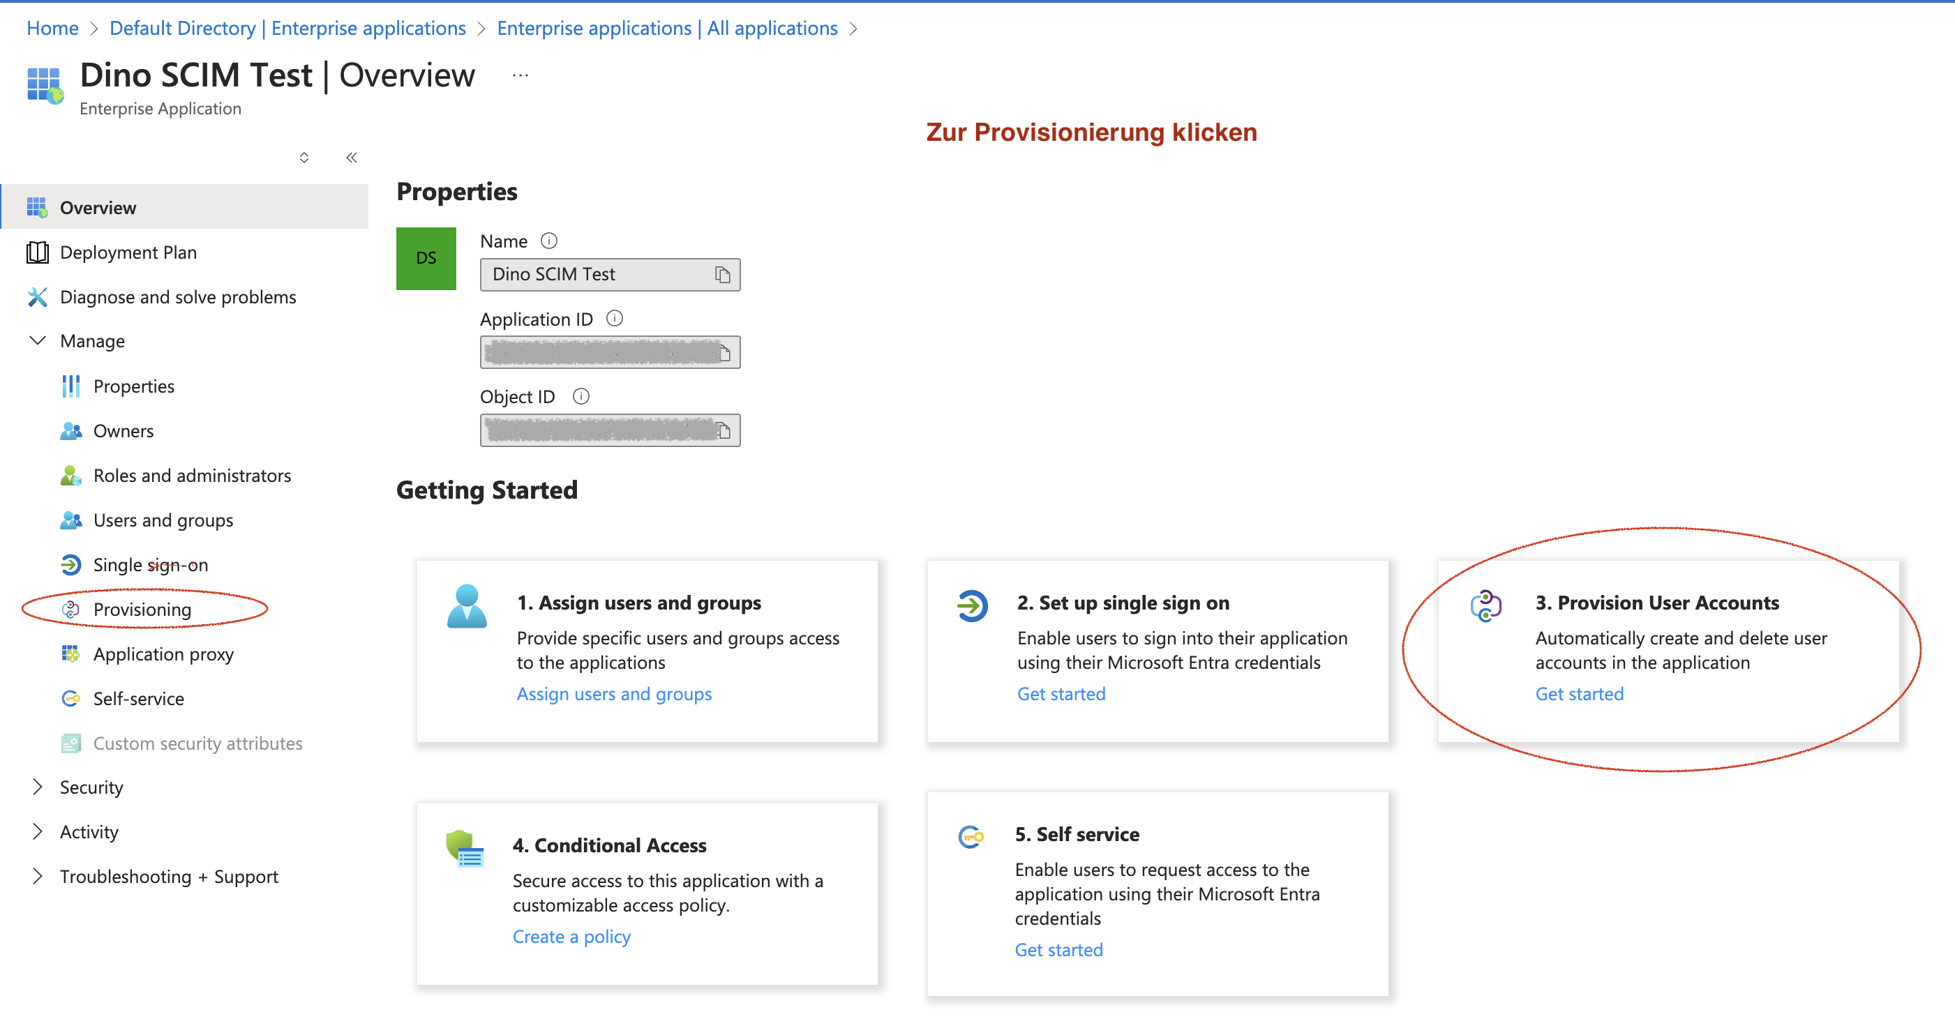Expand the Troubleshooting + Support section
The height and width of the screenshot is (1035, 1955).
pos(37,877)
